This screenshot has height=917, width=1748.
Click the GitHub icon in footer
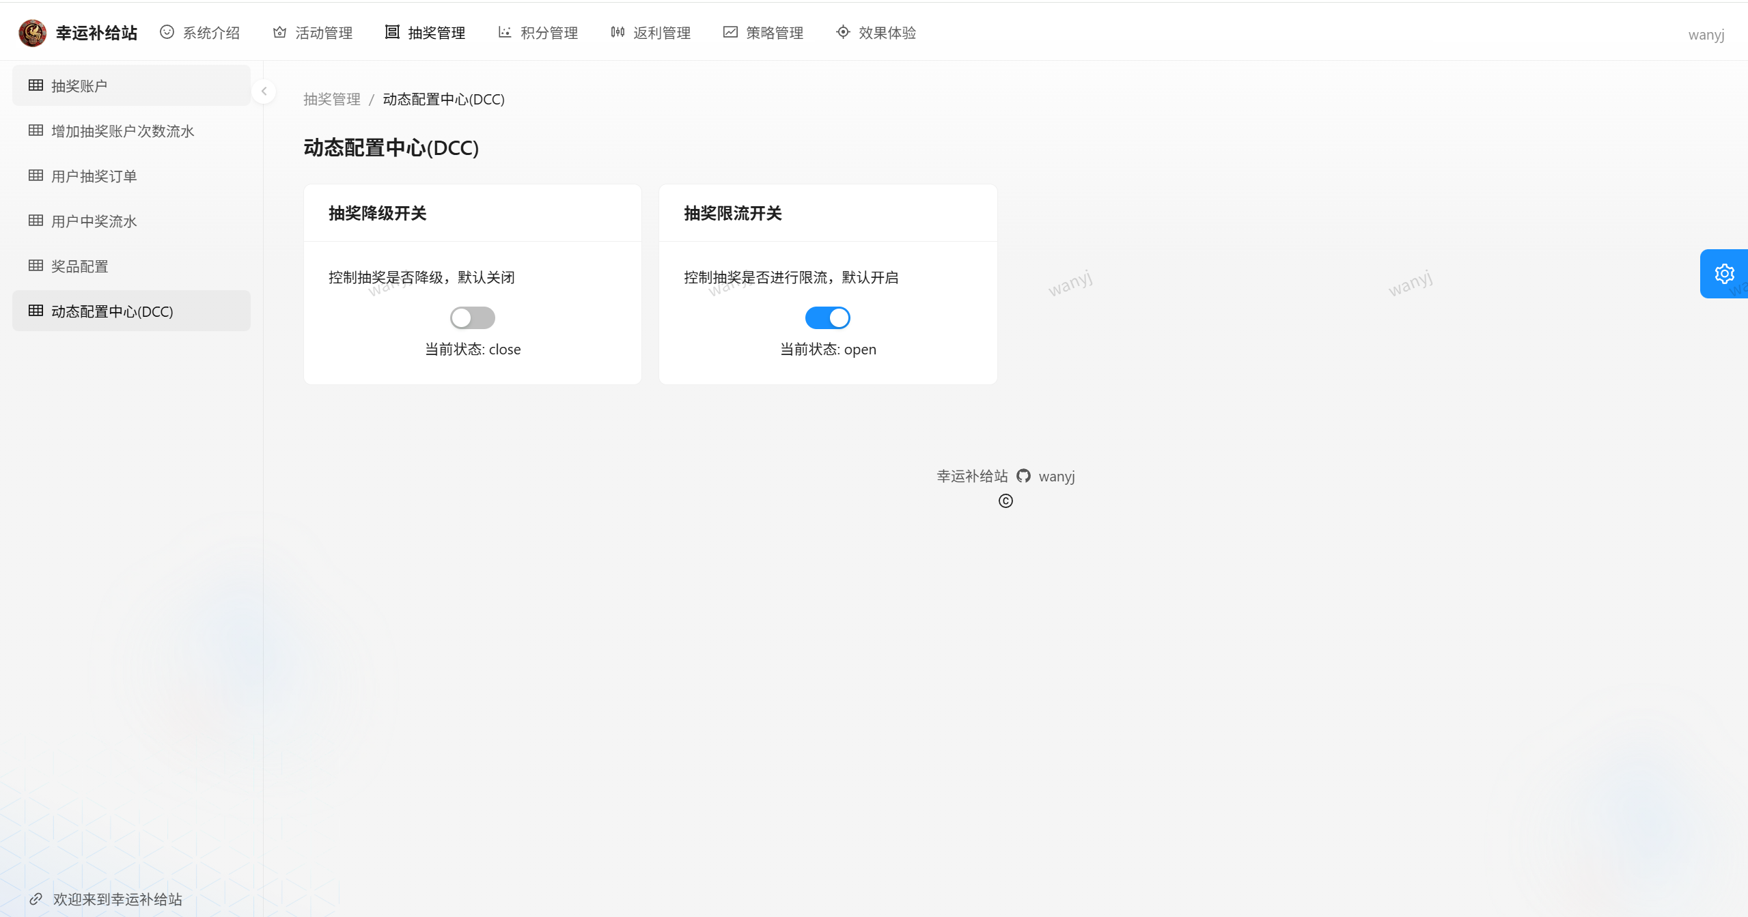point(1023,476)
